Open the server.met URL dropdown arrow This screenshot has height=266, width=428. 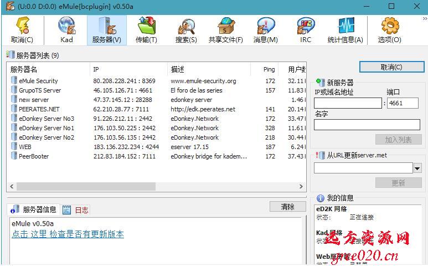[417, 168]
